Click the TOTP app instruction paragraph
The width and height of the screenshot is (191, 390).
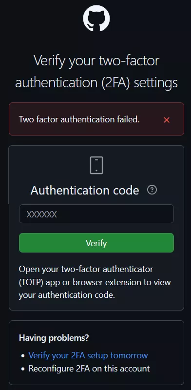pyautogui.click(x=95, y=282)
